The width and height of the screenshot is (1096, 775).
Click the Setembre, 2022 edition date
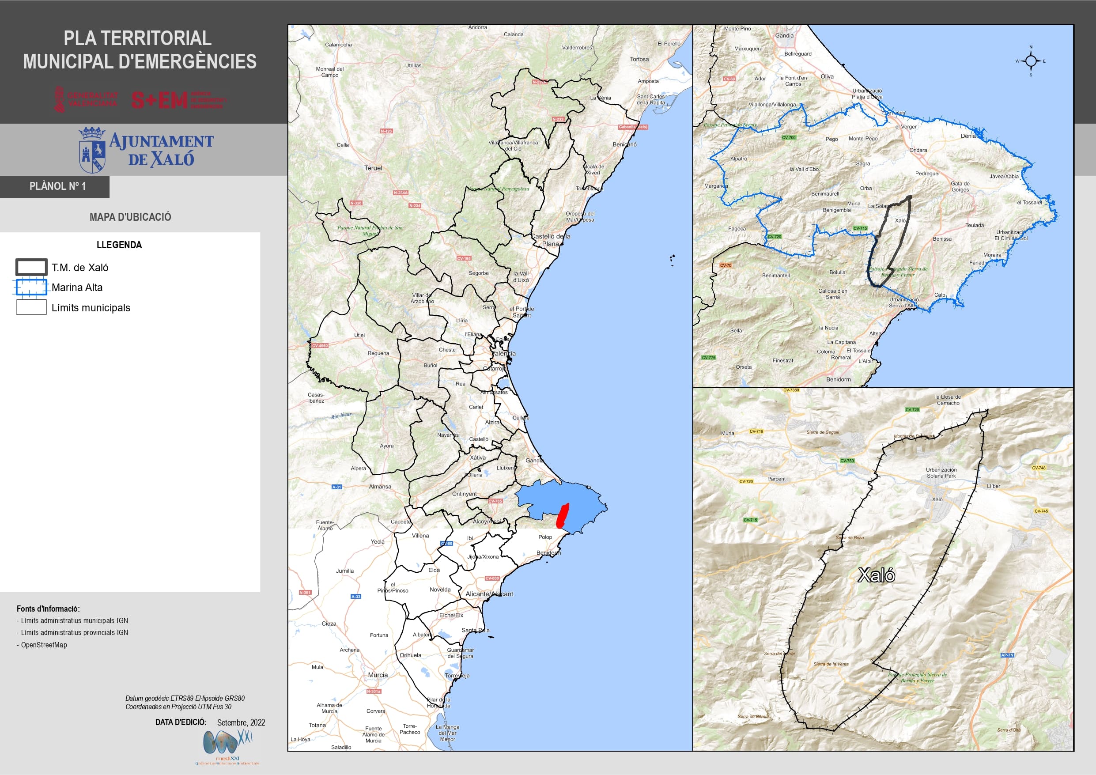coord(241,722)
